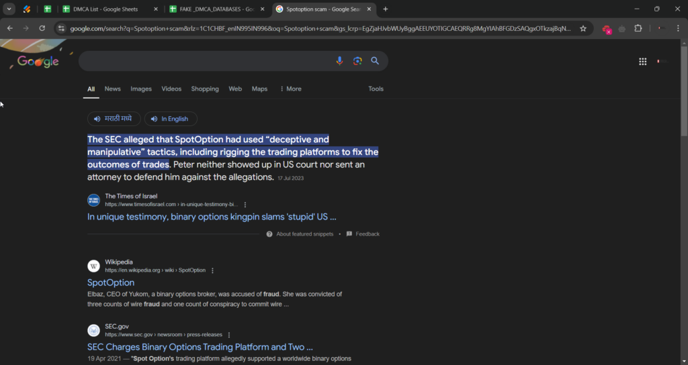This screenshot has width=688, height=365.
Task: Switch to the DMCA List Google Sheets tab
Action: 105,9
